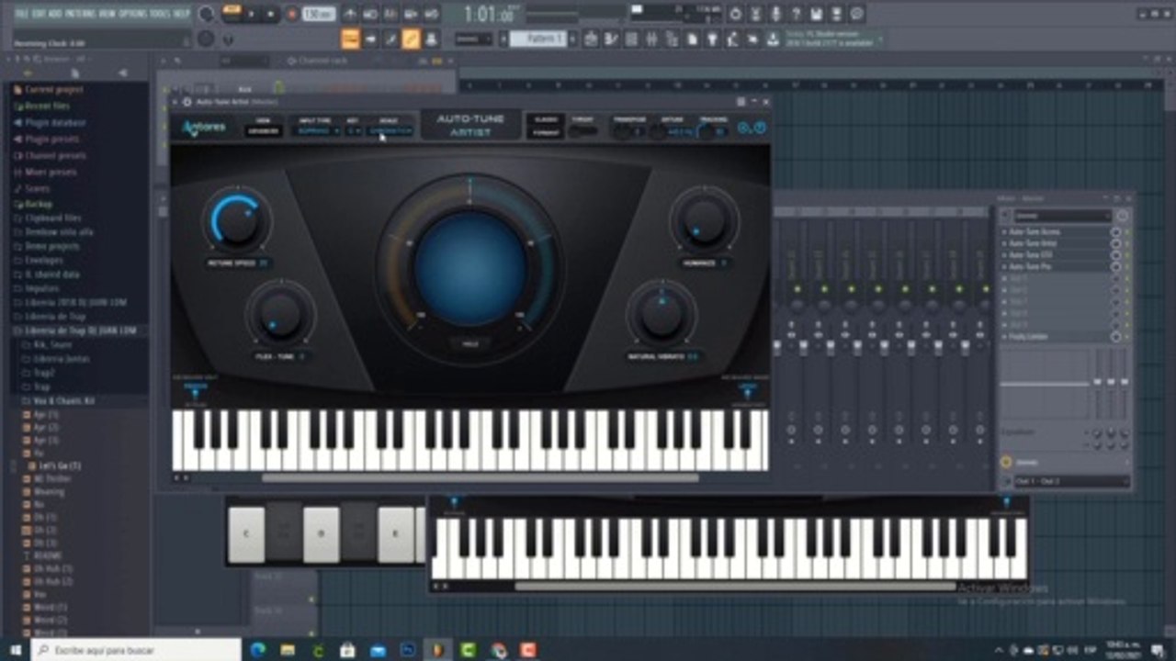Click the Retune Speed knob

tap(236, 221)
